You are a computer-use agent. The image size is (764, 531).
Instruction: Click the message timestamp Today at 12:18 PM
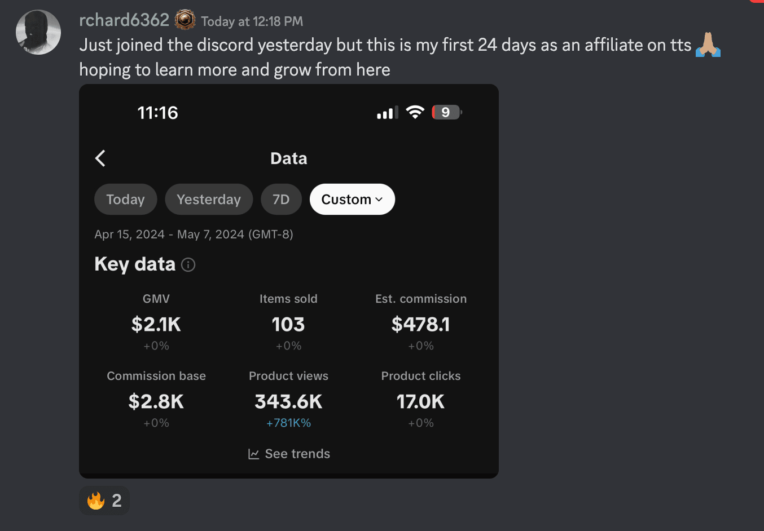252,21
